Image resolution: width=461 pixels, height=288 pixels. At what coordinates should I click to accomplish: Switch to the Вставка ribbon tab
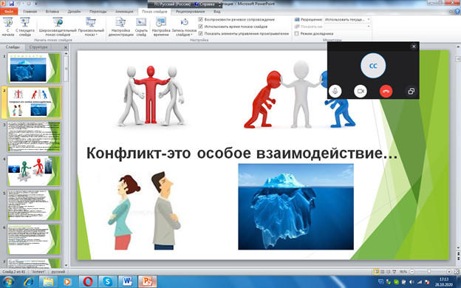52,12
